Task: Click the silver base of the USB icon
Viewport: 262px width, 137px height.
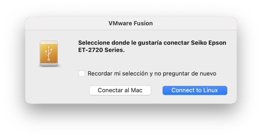Action: point(49,64)
